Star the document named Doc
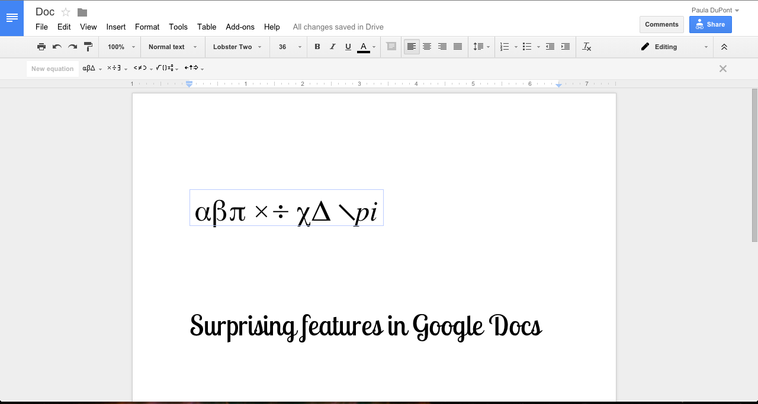Viewport: 758px width, 404px height. [x=66, y=12]
